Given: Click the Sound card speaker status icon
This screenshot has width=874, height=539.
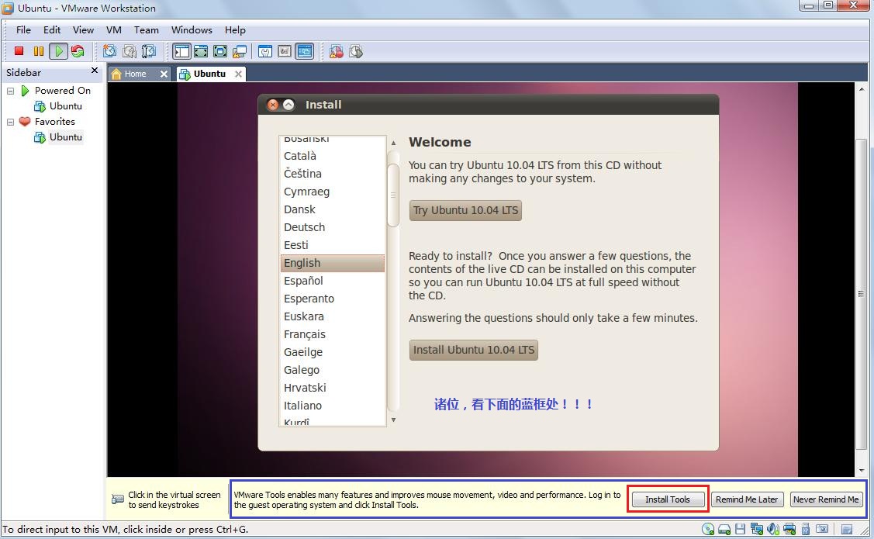Looking at the screenshot, I should (x=773, y=529).
